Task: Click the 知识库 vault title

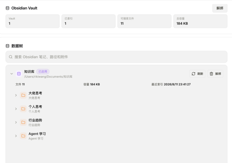Action: point(29,72)
